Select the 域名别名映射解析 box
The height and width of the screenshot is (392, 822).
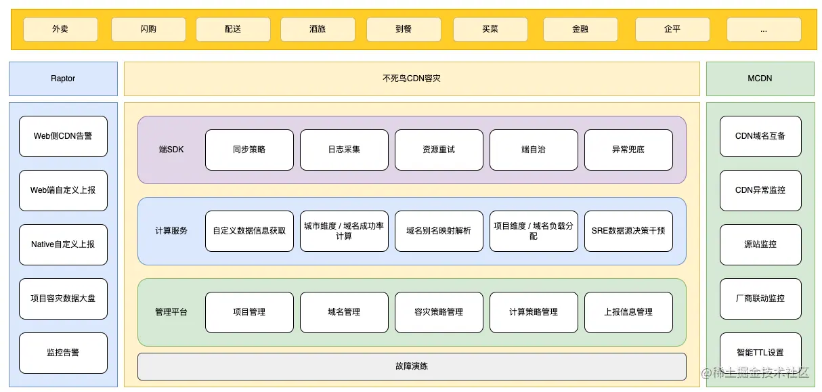click(439, 231)
